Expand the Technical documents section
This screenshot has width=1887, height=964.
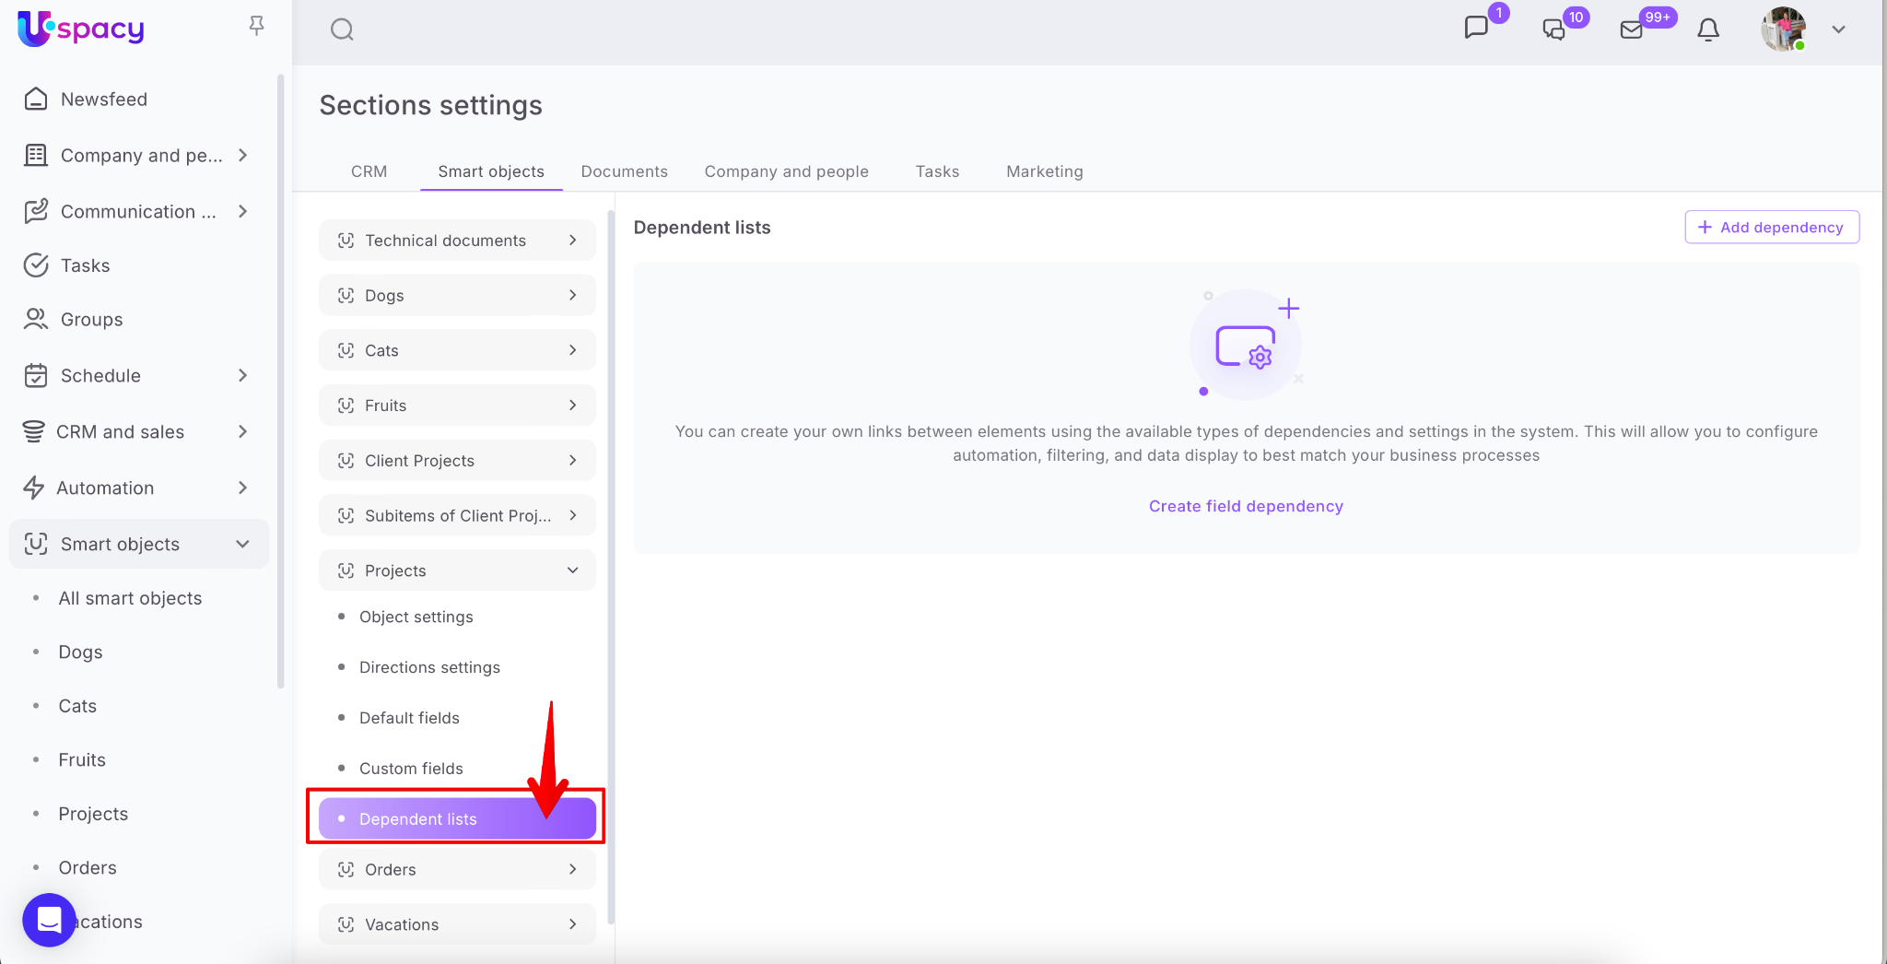pyautogui.click(x=572, y=241)
